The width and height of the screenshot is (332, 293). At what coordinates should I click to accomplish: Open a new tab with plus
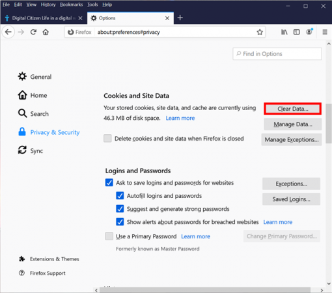[180, 18]
